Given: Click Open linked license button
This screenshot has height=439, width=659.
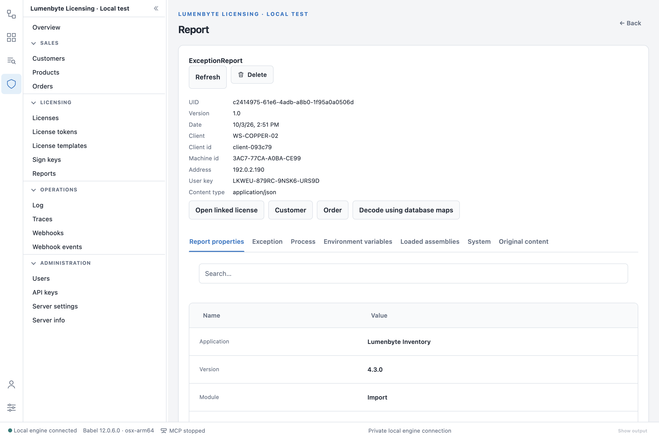Looking at the screenshot, I should [226, 210].
